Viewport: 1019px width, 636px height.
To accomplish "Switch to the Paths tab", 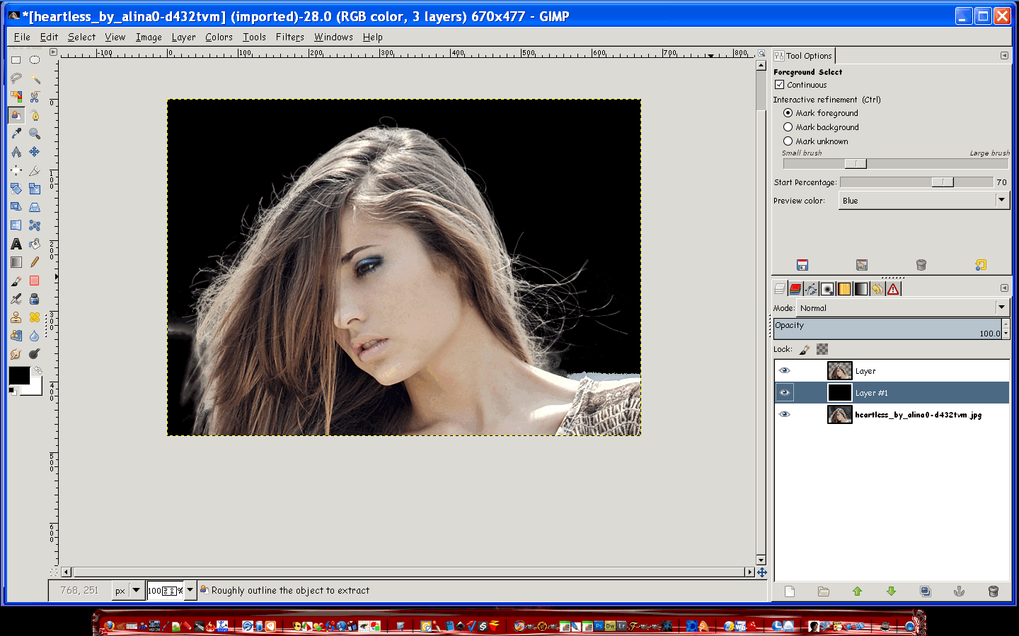I will [x=812, y=288].
